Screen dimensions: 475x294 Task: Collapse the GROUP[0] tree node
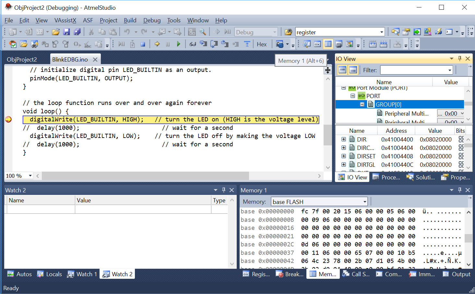pyautogui.click(x=362, y=104)
